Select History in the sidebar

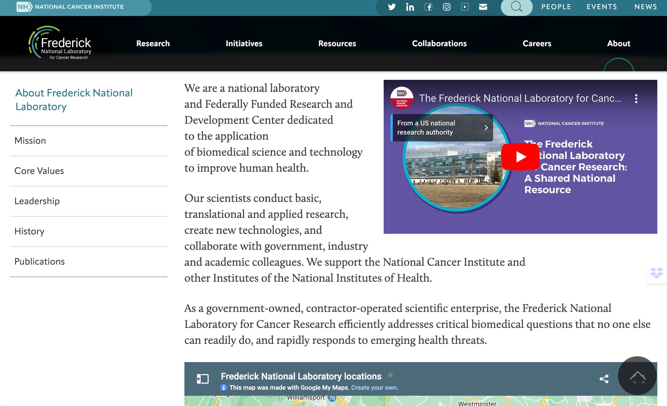tap(88, 232)
